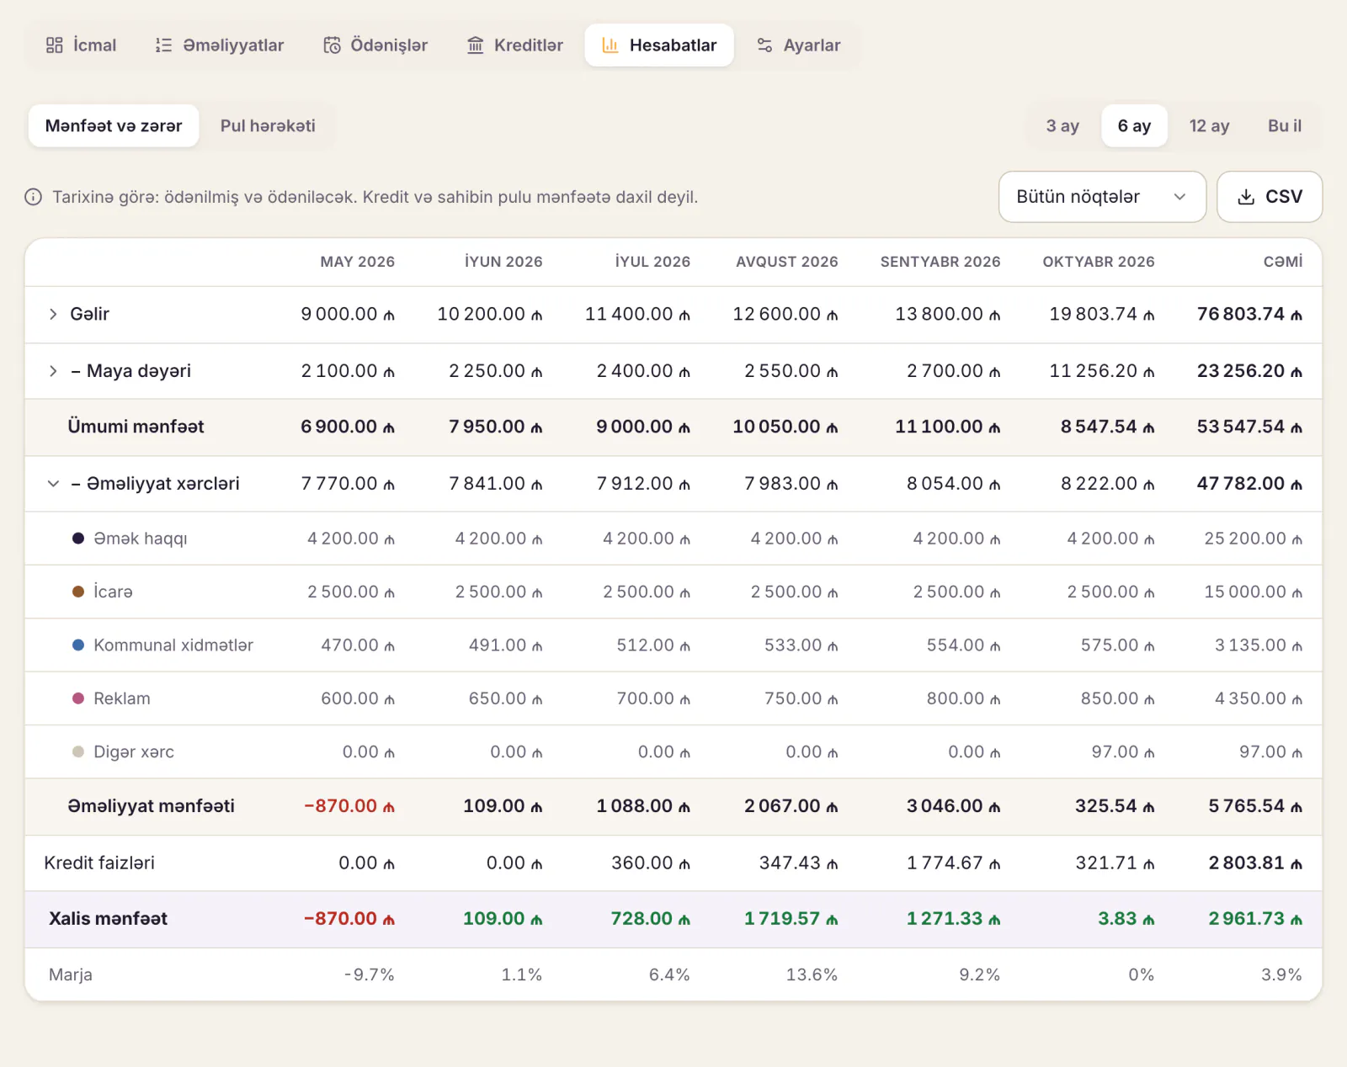1347x1067 pixels.
Task: Open the Ayarlar tab
Action: point(798,45)
